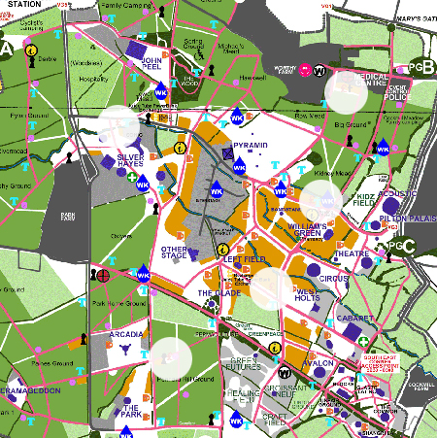Select the Acoustic stage purple circle

point(391,206)
